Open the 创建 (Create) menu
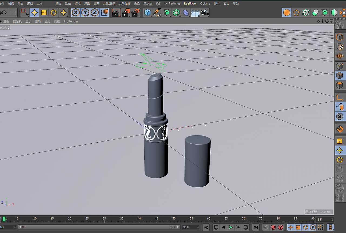 click(20, 4)
